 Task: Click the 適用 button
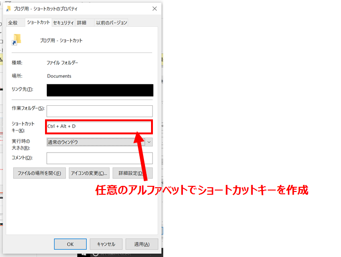point(142,244)
